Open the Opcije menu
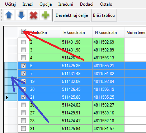 (x=46, y=4)
